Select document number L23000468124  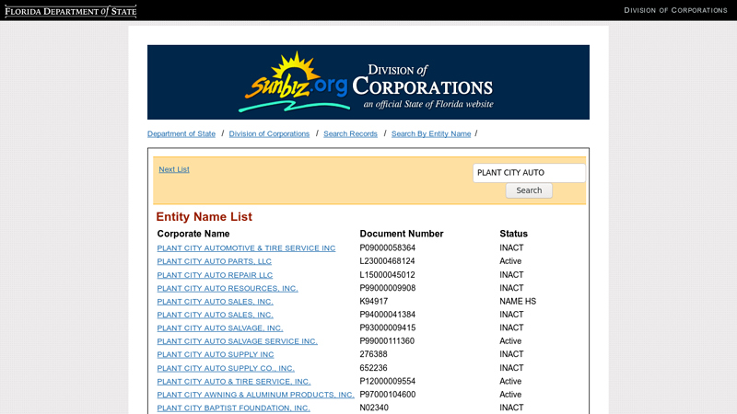pyautogui.click(x=387, y=261)
